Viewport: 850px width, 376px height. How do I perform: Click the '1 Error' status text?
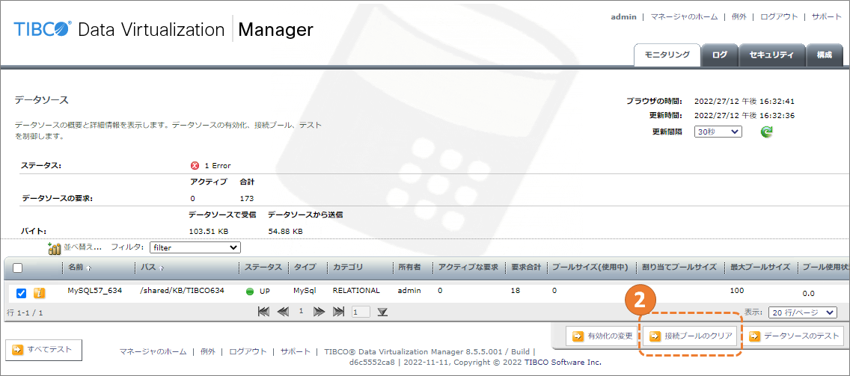(218, 166)
